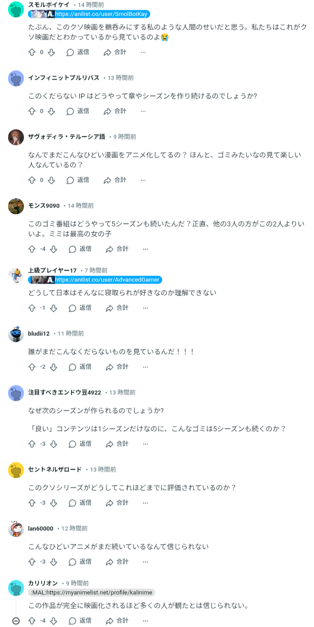This screenshot has width=314, height=627.
Task: Open more options for 注目すべきエンドウ豆4922's comment
Action: tap(145, 444)
